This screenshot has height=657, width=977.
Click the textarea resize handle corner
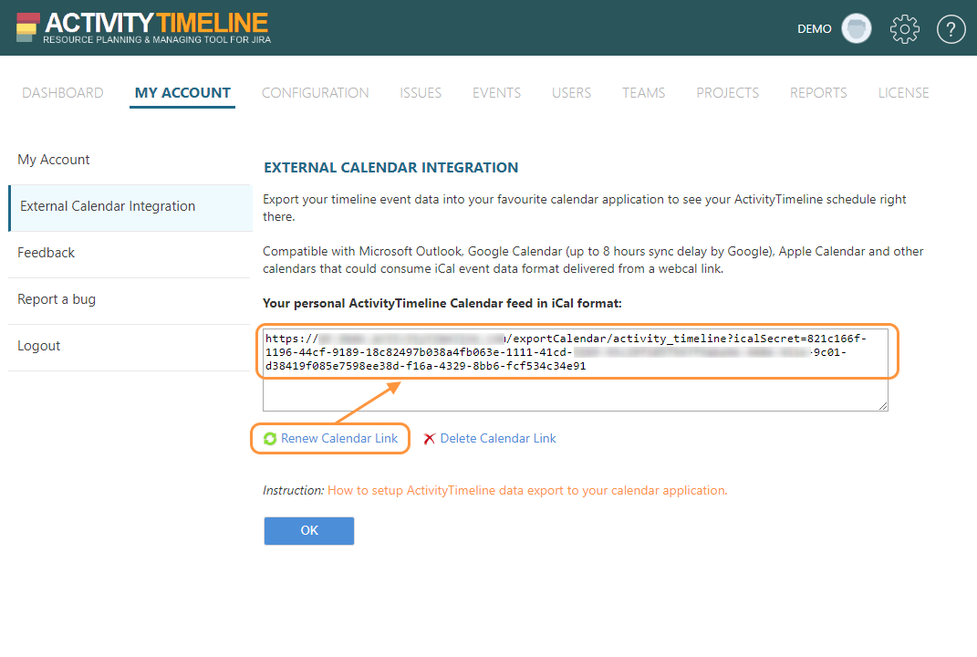point(883,406)
